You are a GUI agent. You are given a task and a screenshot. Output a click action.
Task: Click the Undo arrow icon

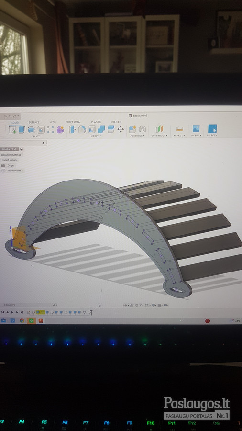(6, 116)
